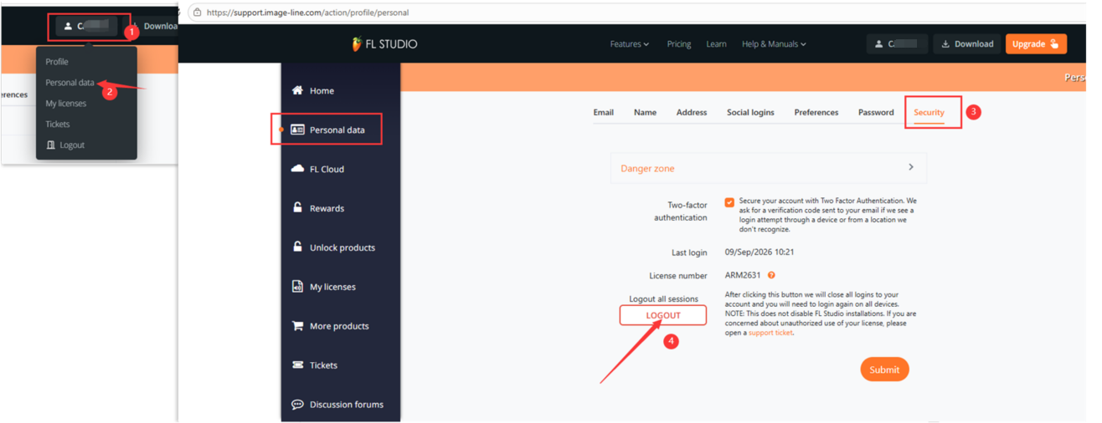This screenshot has width=1102, height=423.
Task: Open the Help & Manuals dropdown
Action: tap(774, 44)
